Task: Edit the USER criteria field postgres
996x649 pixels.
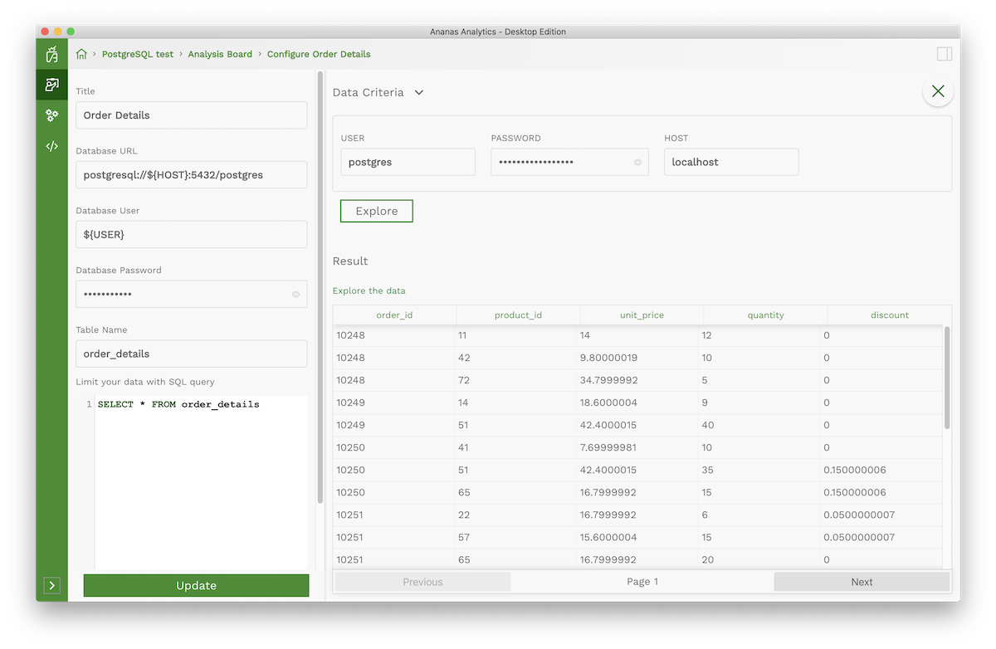Action: coord(408,162)
